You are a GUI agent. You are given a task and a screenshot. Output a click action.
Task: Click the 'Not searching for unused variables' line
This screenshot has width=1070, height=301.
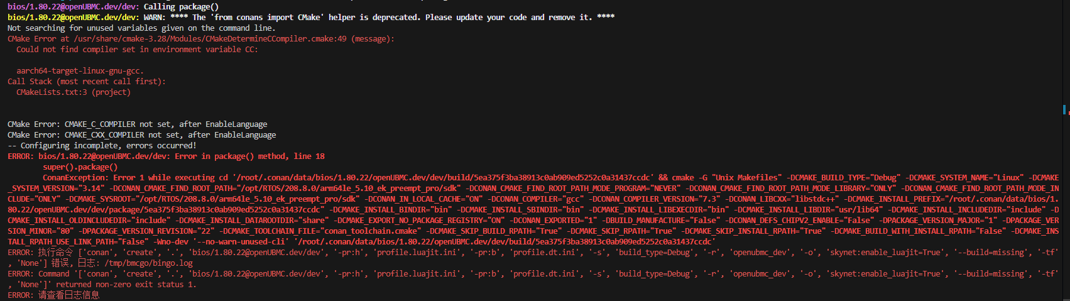pyautogui.click(x=141, y=28)
